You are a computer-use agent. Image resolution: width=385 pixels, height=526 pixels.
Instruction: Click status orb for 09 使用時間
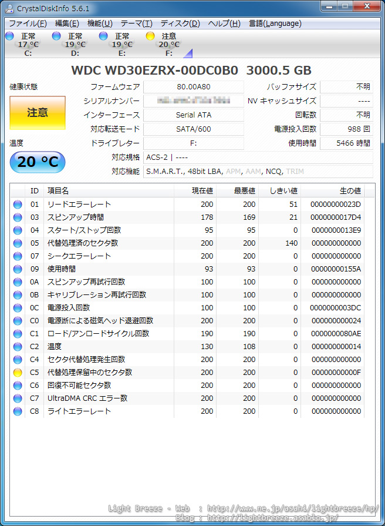pyautogui.click(x=18, y=269)
